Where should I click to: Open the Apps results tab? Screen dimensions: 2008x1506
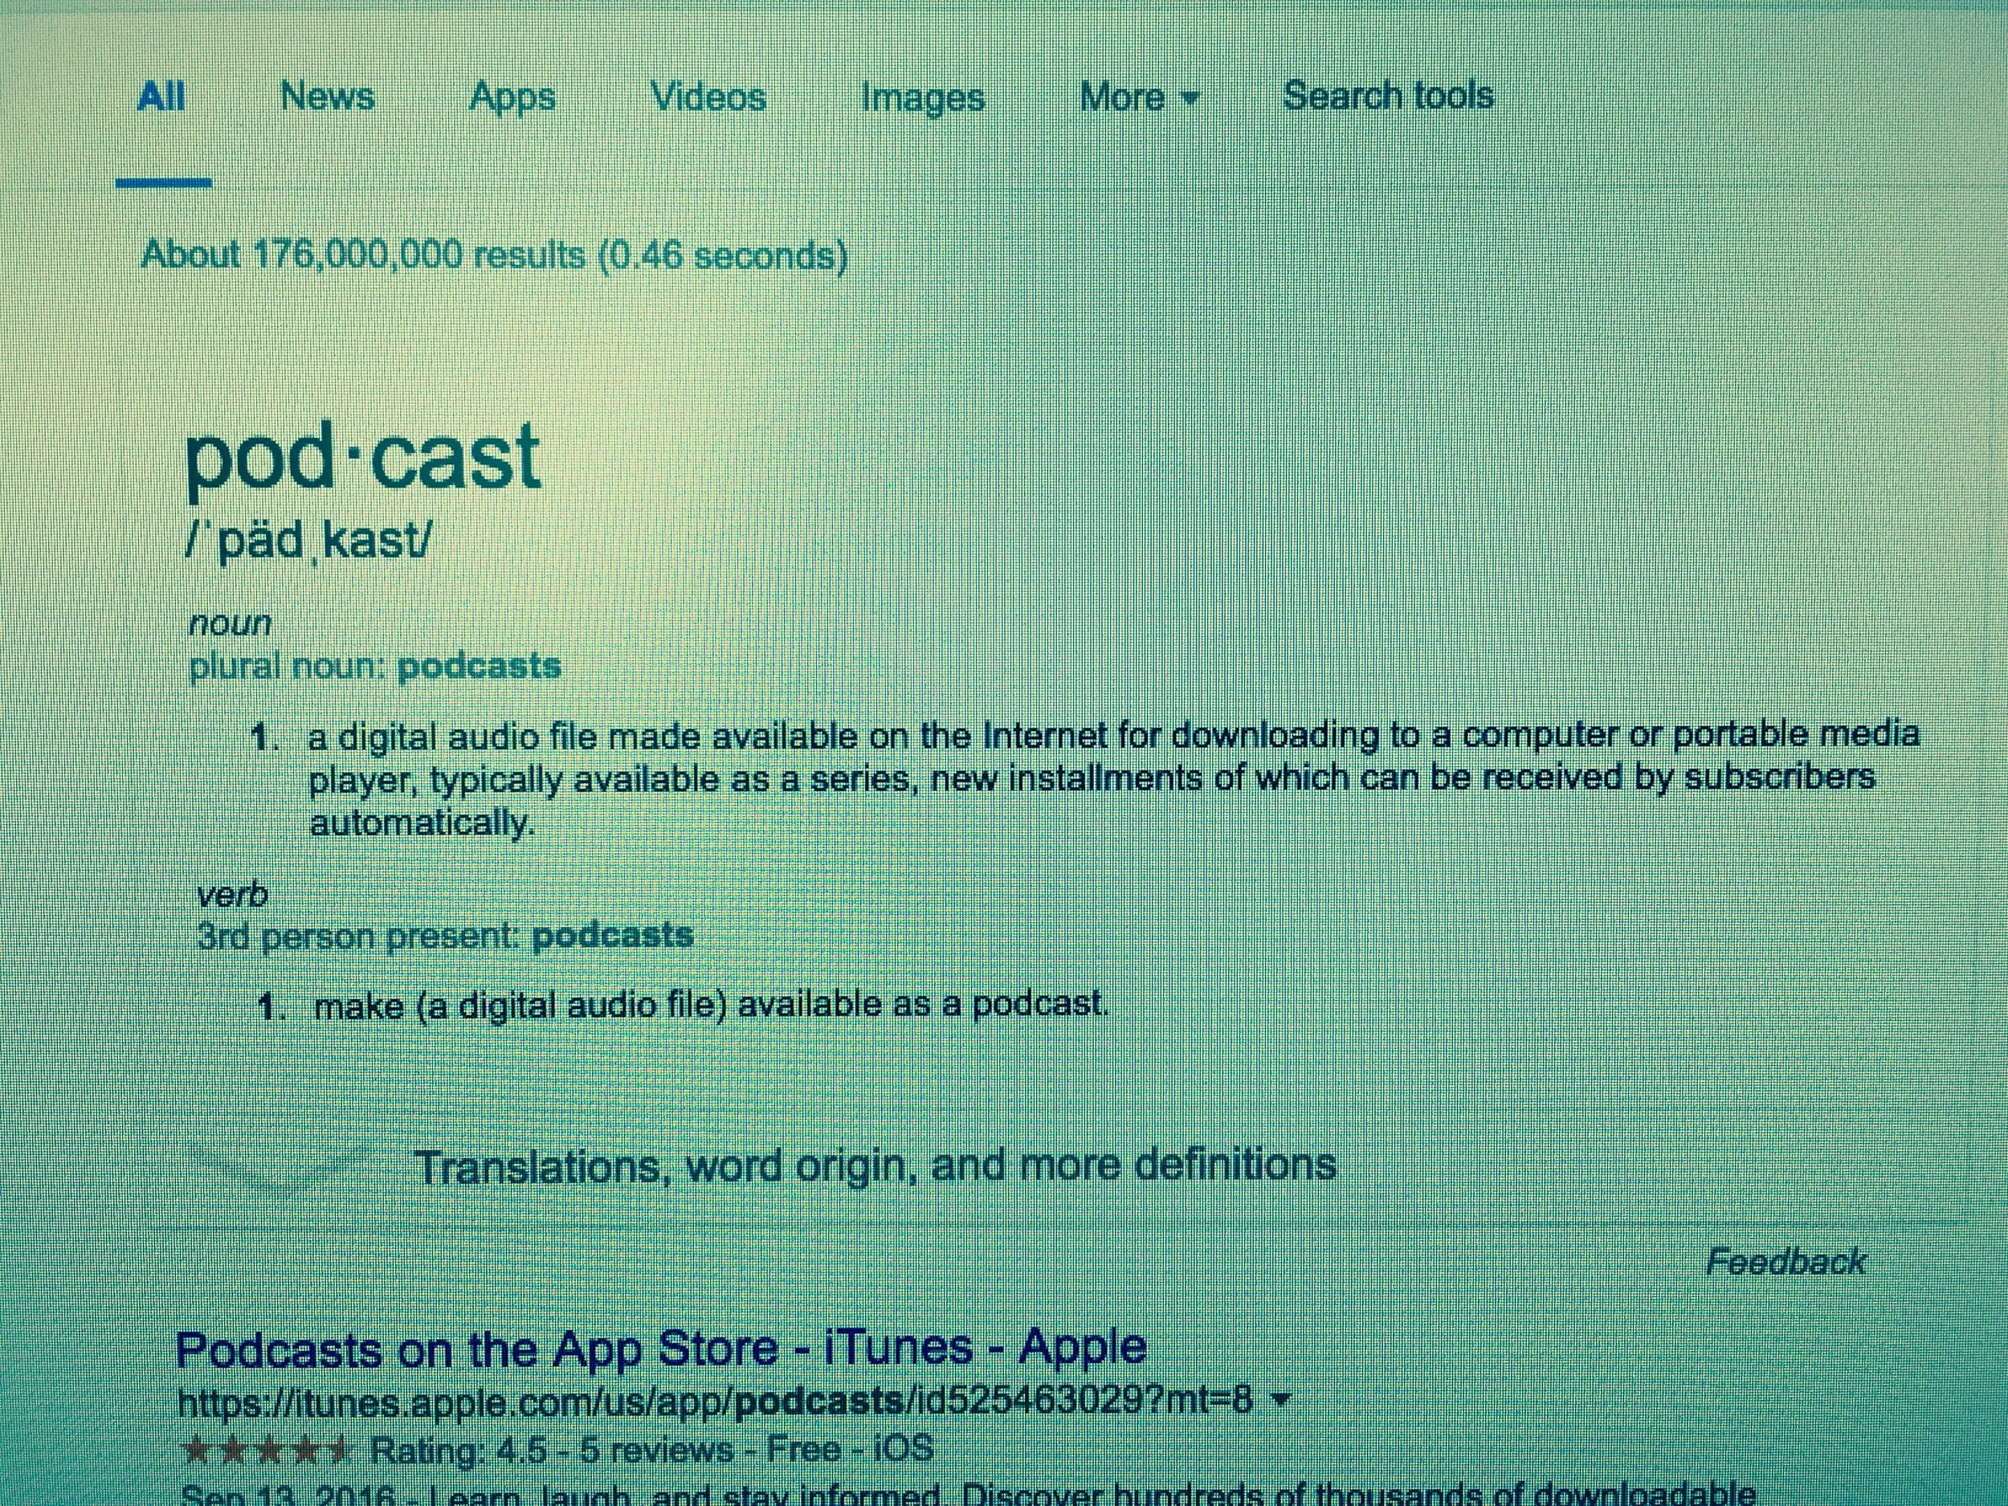pyautogui.click(x=512, y=98)
